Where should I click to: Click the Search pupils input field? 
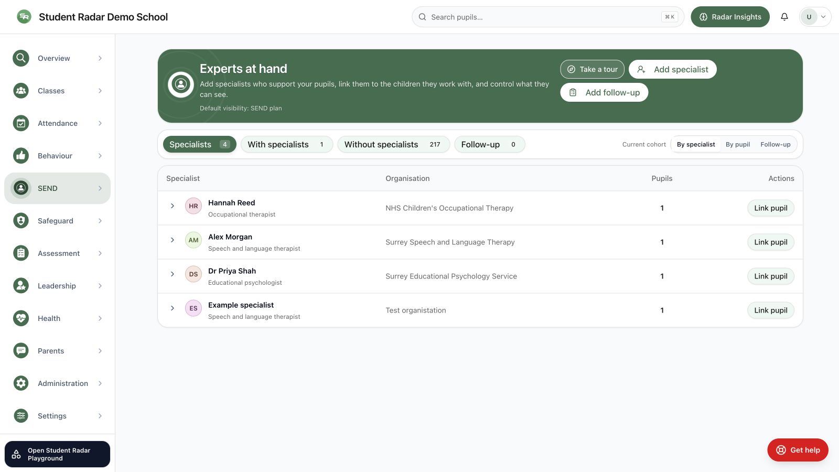(x=548, y=17)
